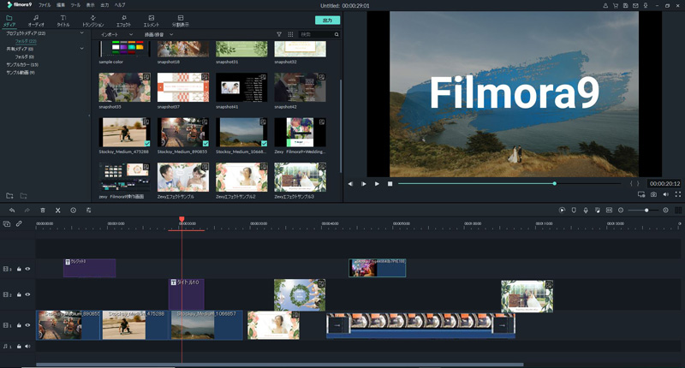Toggle lock on video track 2

click(x=19, y=294)
